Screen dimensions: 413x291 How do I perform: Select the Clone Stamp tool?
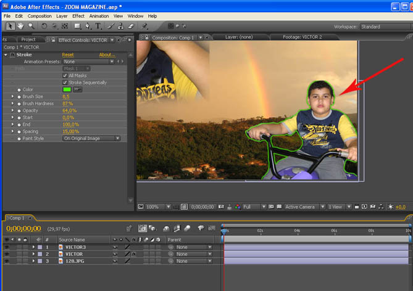point(119,27)
